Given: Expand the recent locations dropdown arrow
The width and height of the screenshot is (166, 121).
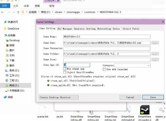Looking at the screenshot, I should point(14,12).
